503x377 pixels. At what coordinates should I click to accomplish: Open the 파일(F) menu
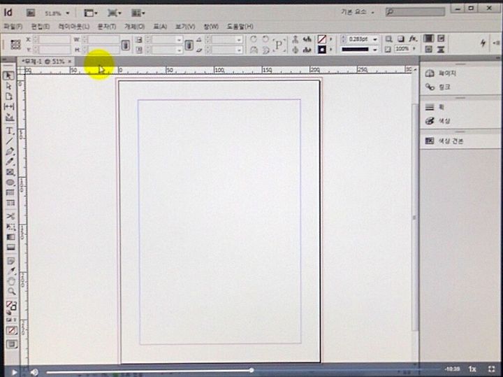[13, 27]
